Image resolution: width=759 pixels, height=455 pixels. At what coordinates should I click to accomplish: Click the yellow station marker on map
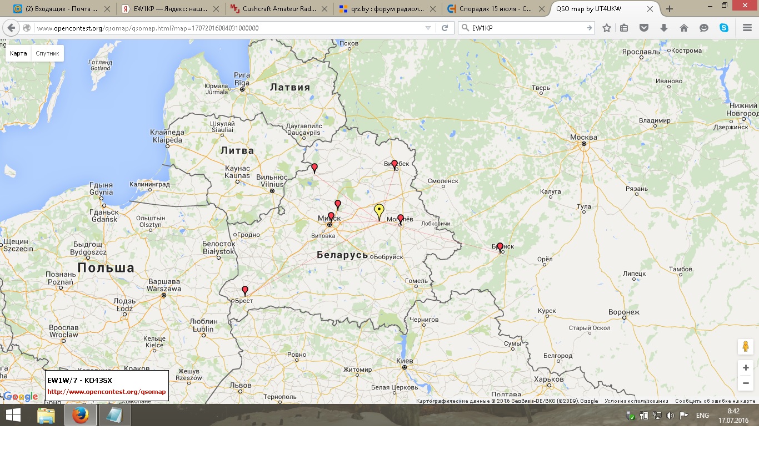[379, 211]
